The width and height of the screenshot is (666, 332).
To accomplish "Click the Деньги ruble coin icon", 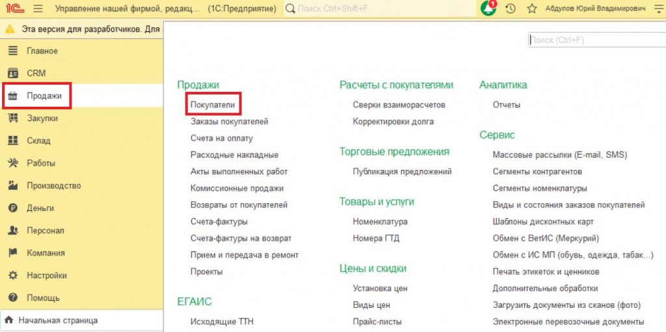I will coord(13,208).
